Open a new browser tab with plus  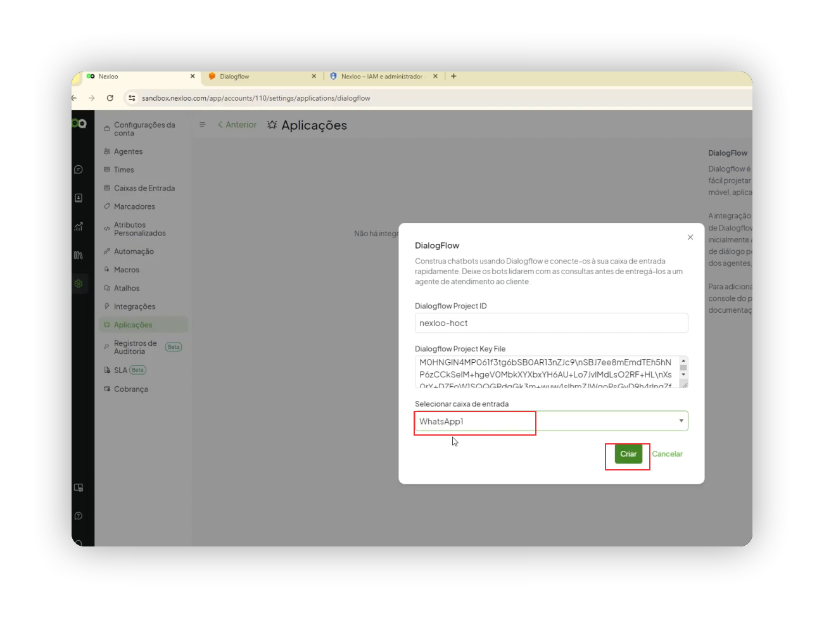[453, 77]
